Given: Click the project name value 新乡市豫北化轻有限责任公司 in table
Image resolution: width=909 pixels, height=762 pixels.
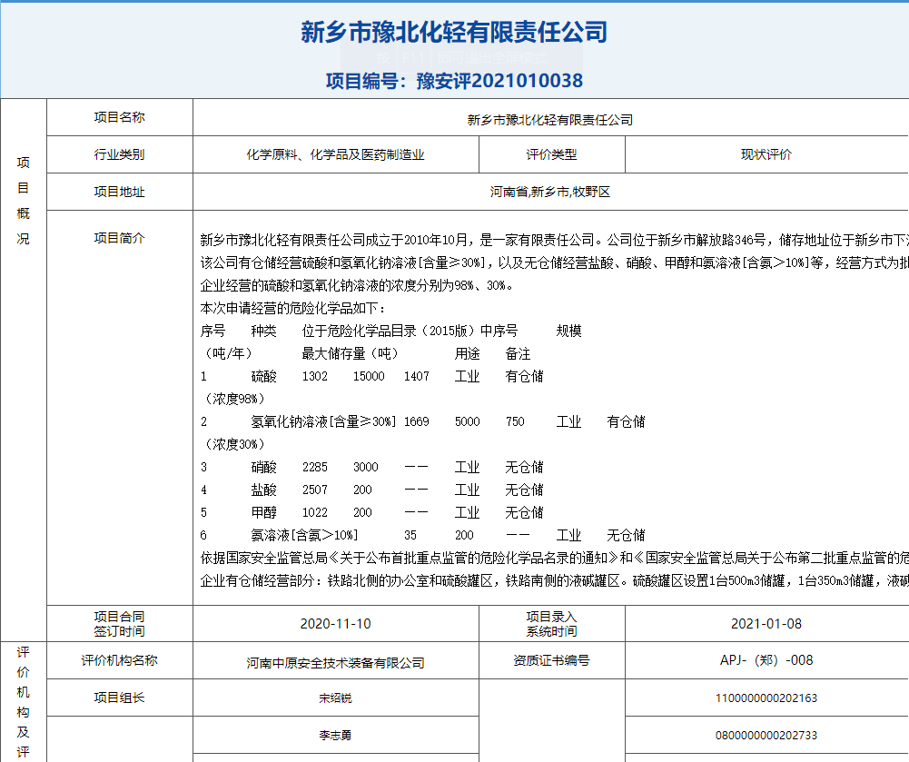Looking at the screenshot, I should pyautogui.click(x=550, y=120).
